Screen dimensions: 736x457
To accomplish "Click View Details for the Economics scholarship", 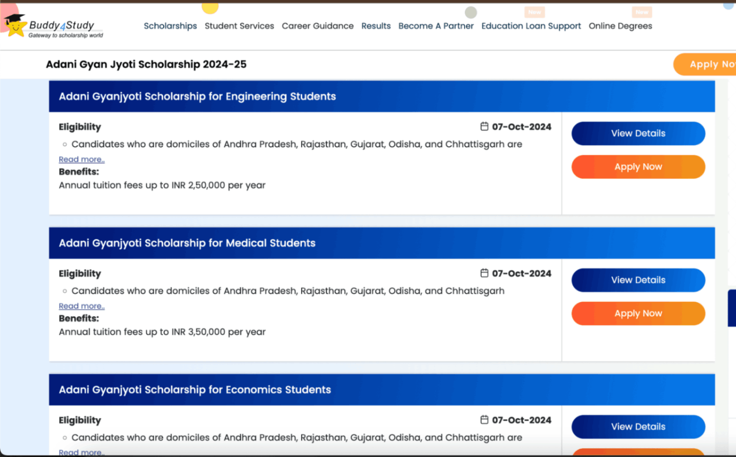I will pyautogui.click(x=638, y=426).
